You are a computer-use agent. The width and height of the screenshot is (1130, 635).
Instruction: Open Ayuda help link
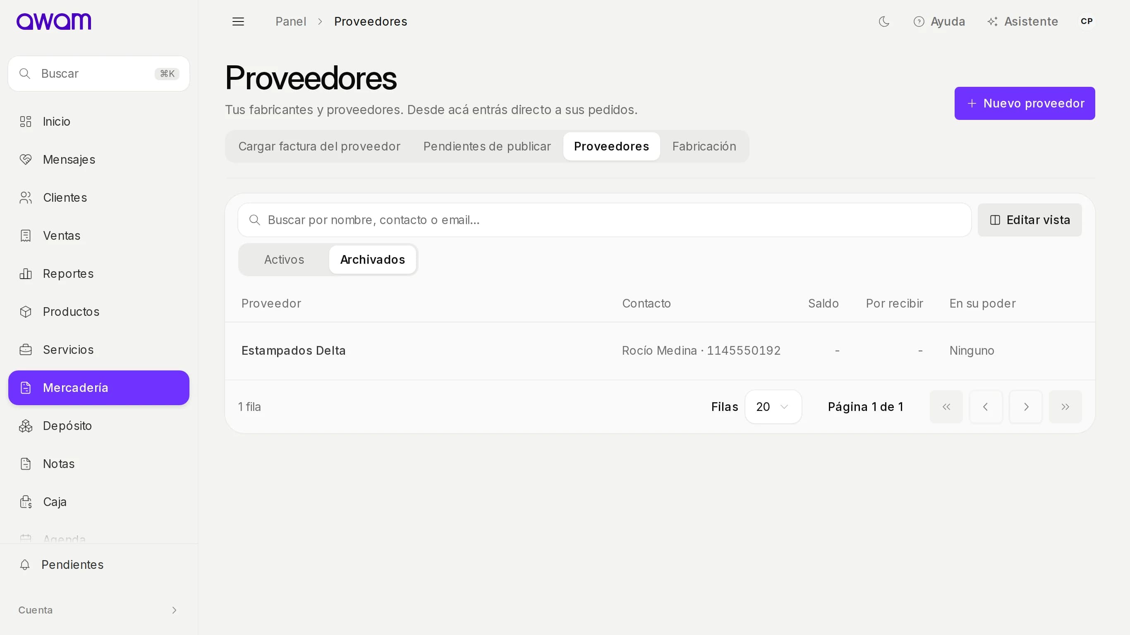click(939, 21)
